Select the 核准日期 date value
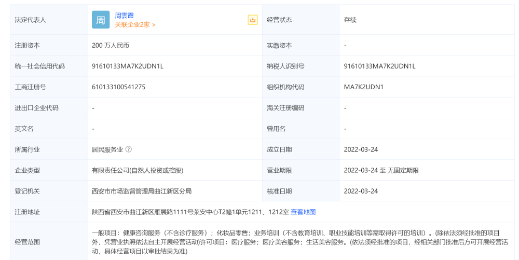Image resolution: width=519 pixels, height=260 pixels. click(361, 191)
